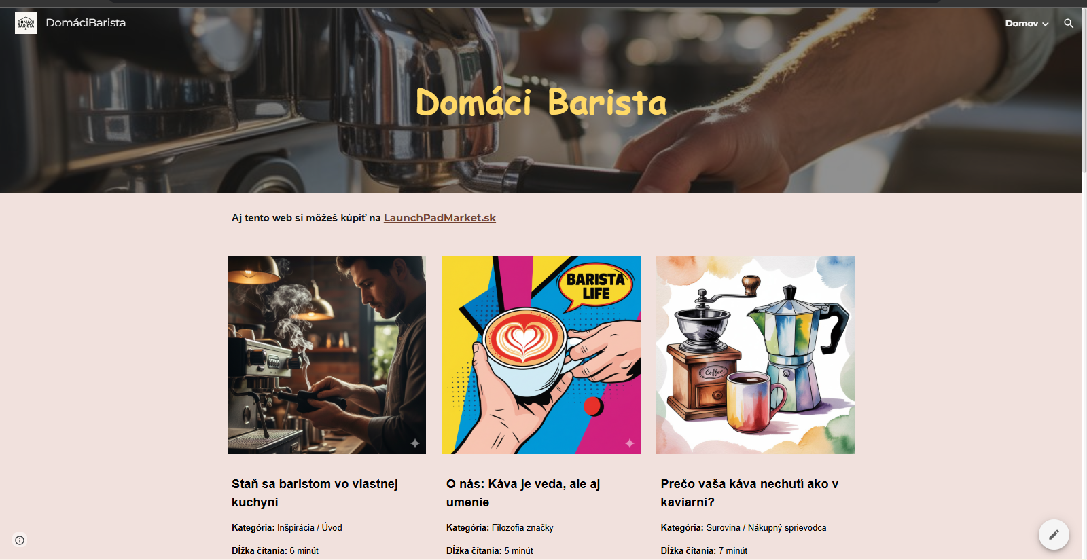Expand the Domov navigation chevron

point(1046,24)
